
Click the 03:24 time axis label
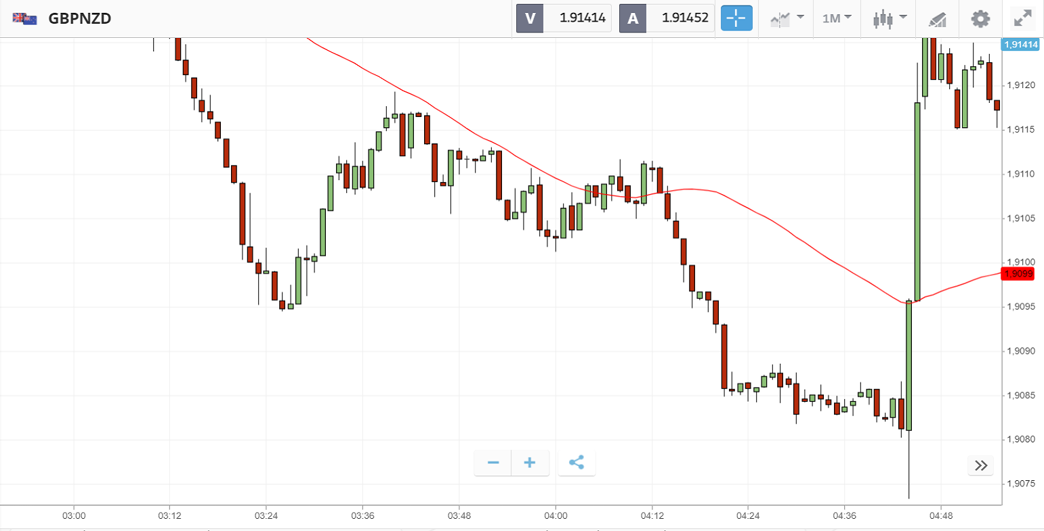(266, 515)
